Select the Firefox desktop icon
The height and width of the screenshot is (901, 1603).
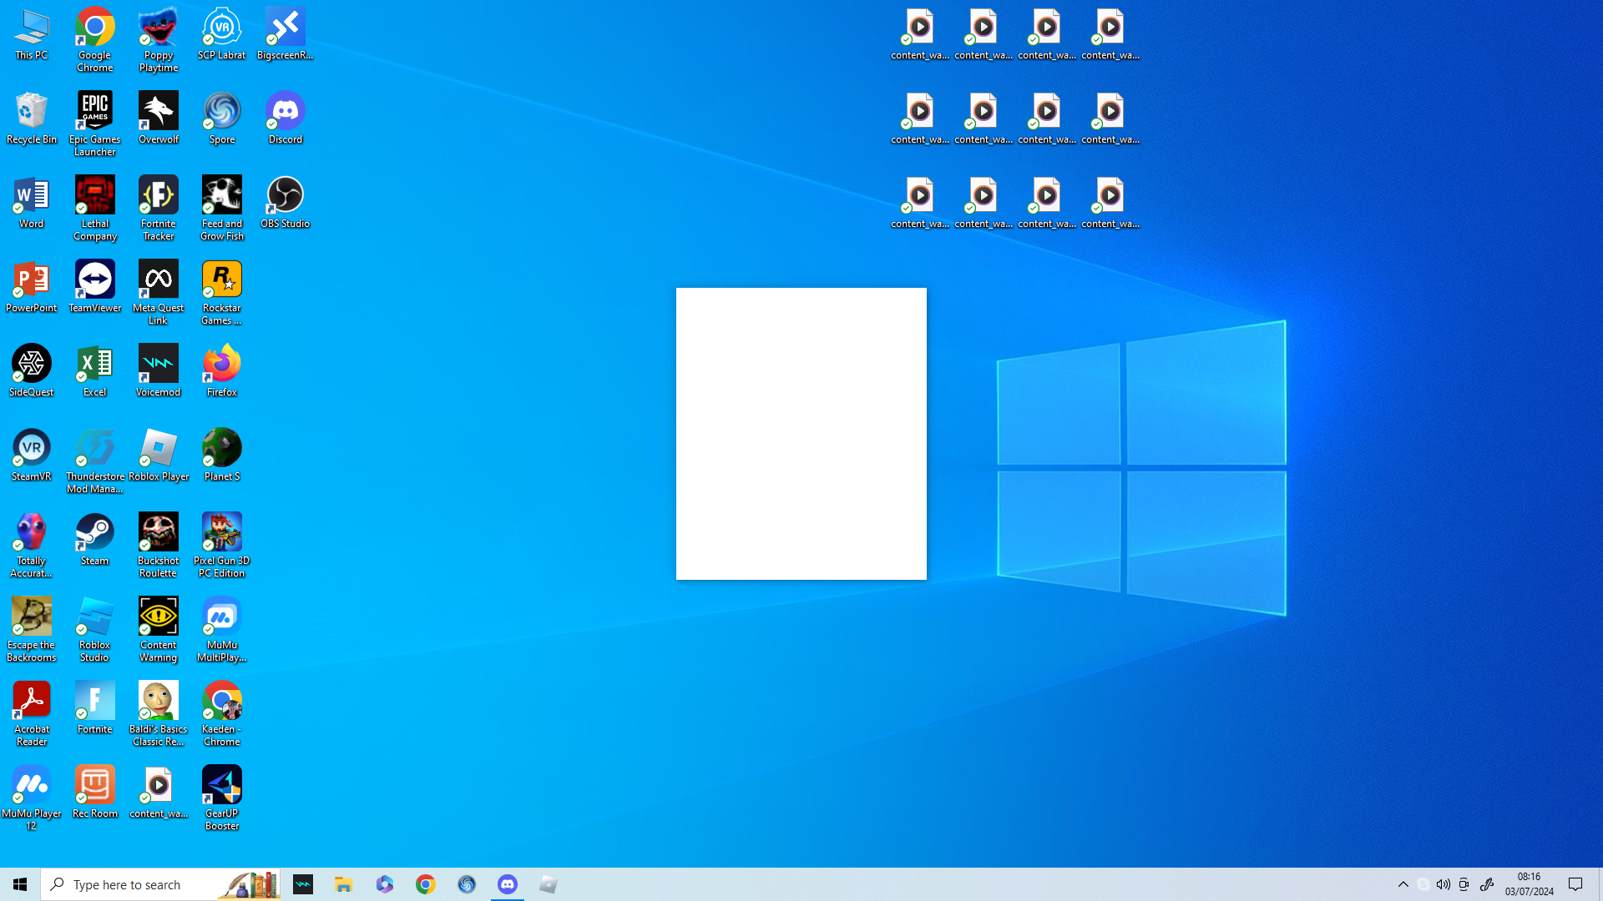(222, 370)
